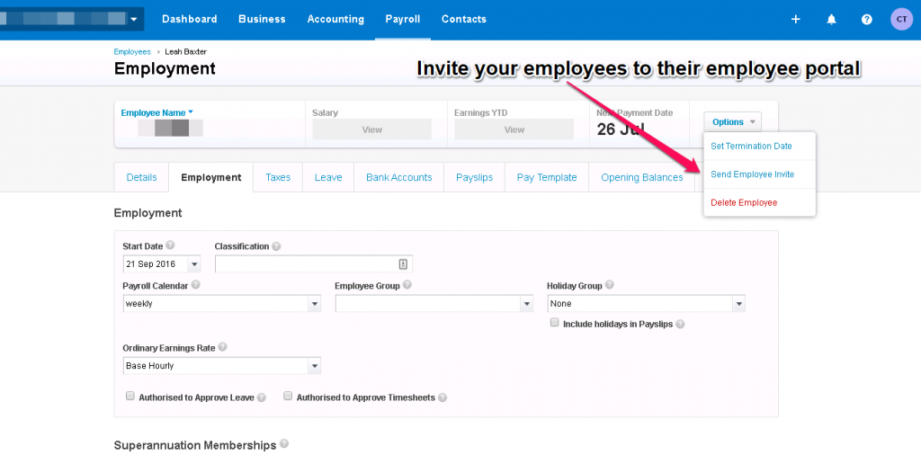Click the Salary View button
921x455 pixels.
371,129
